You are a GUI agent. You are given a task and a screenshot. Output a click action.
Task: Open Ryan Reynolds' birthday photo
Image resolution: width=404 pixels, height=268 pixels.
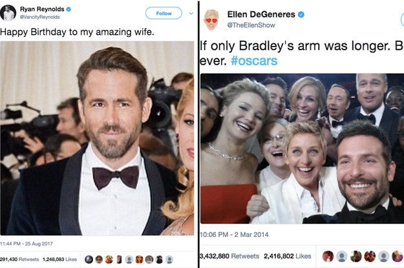pyautogui.click(x=97, y=138)
